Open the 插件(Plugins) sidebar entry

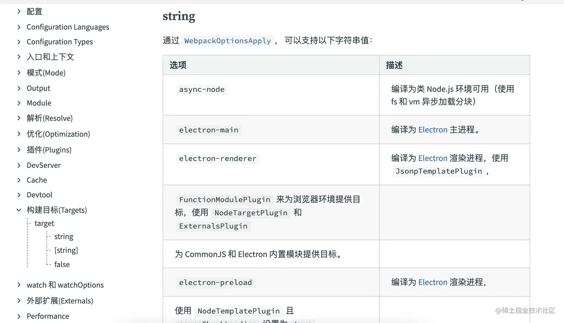49,150
